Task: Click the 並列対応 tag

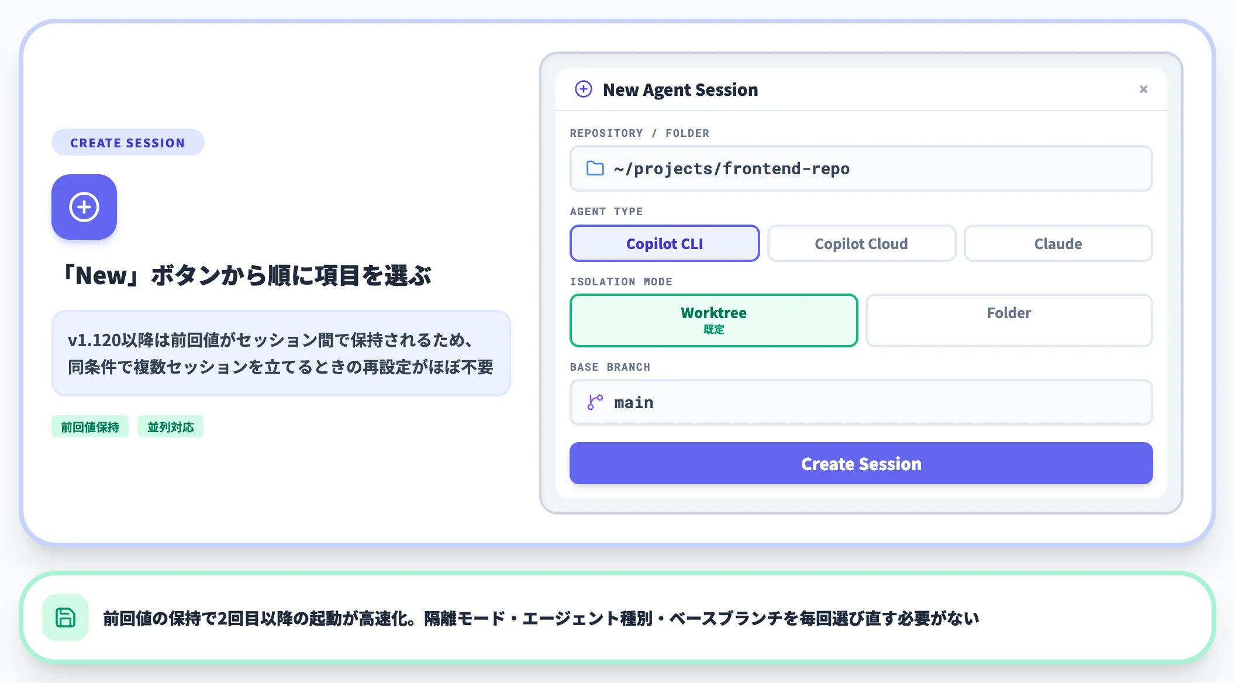Action: (x=171, y=427)
